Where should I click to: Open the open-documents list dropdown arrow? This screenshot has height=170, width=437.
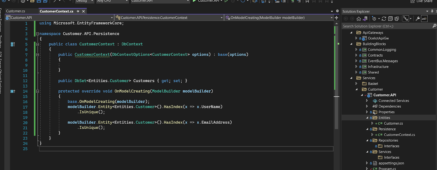click(332, 11)
